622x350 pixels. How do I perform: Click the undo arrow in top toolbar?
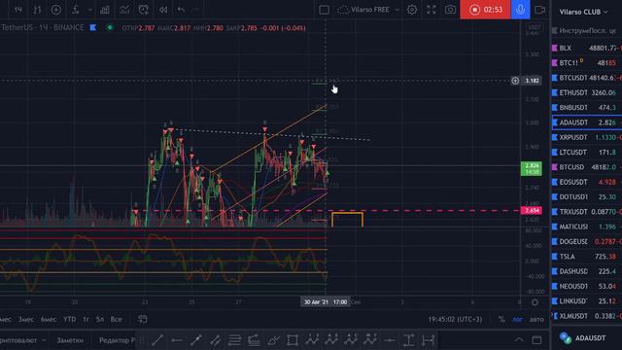click(x=182, y=10)
